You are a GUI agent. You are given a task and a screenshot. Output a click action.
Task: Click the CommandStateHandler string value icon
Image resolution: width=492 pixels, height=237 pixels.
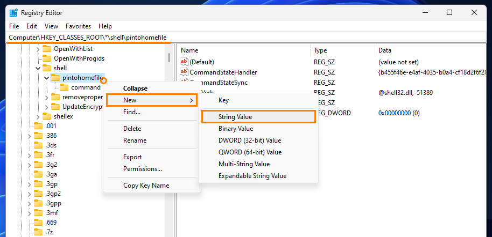point(184,72)
